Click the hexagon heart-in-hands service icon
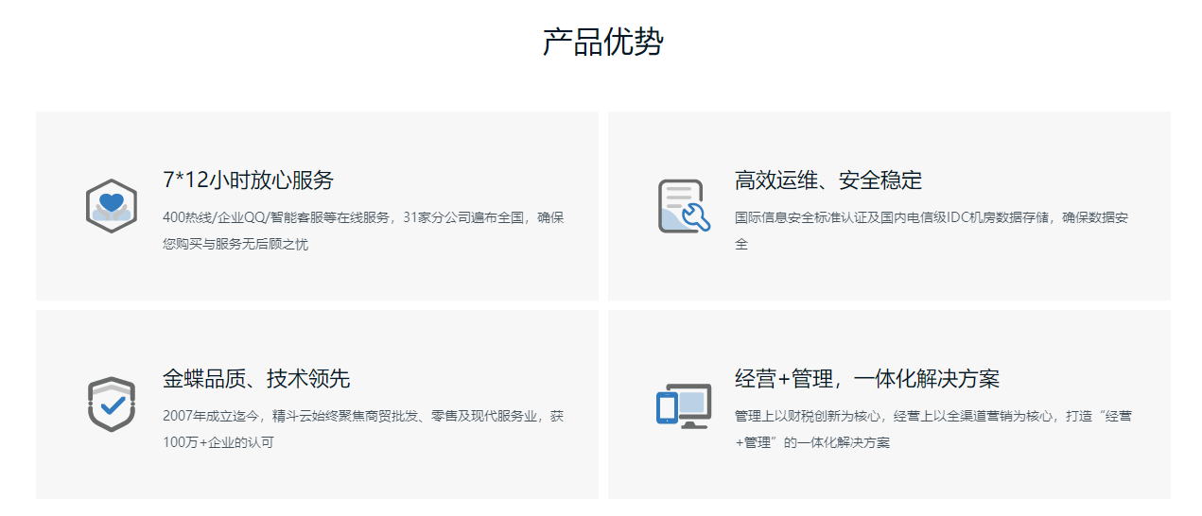 [112, 206]
